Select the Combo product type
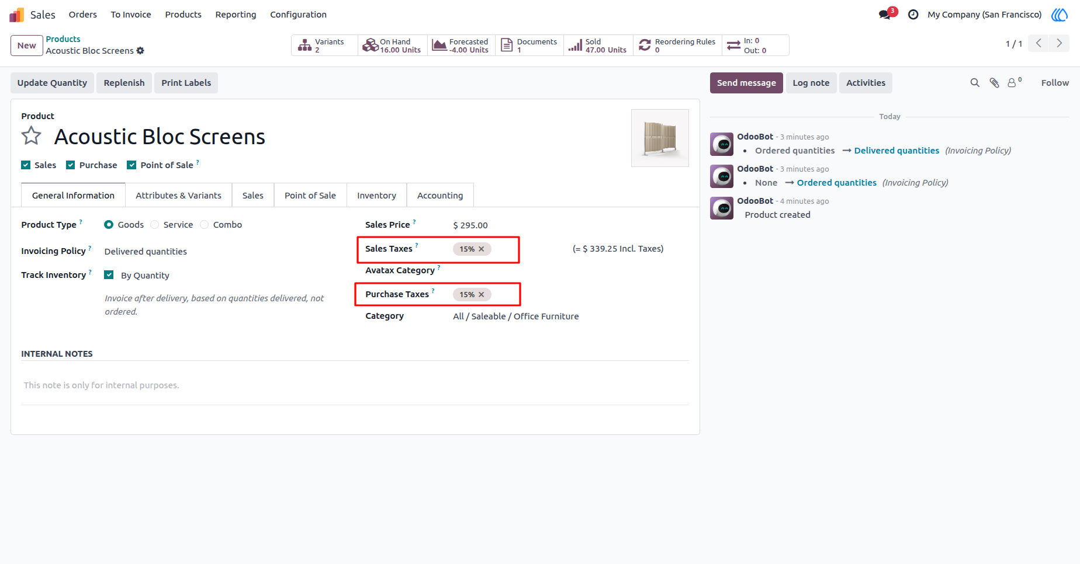The image size is (1080, 564). coord(205,225)
